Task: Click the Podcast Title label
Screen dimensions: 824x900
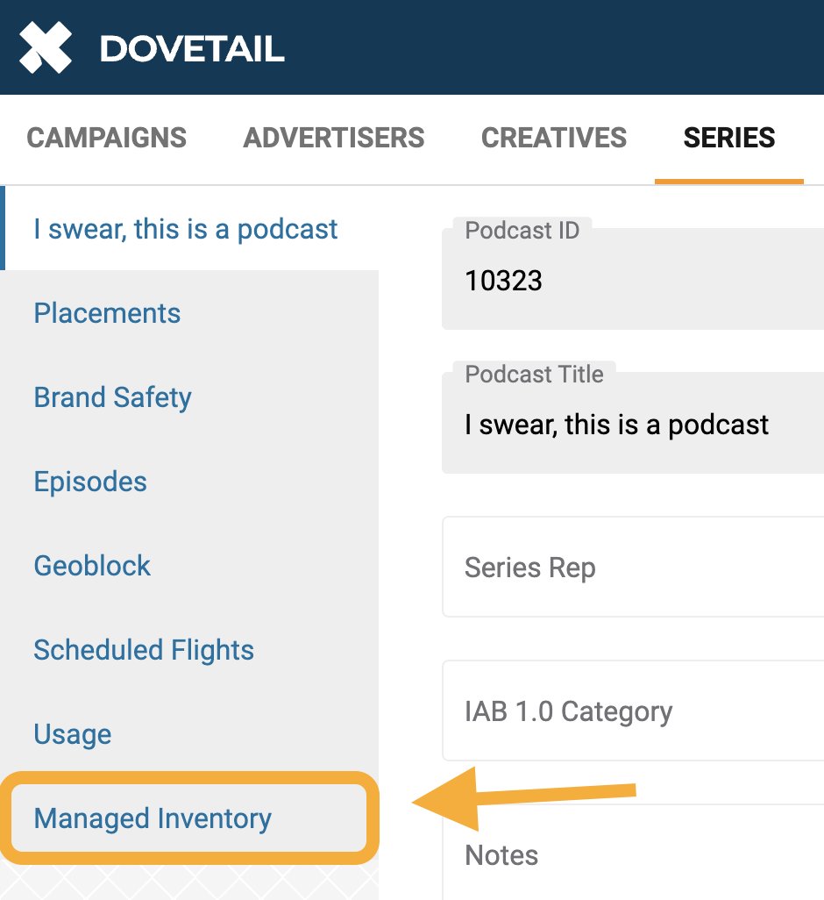Action: [535, 375]
